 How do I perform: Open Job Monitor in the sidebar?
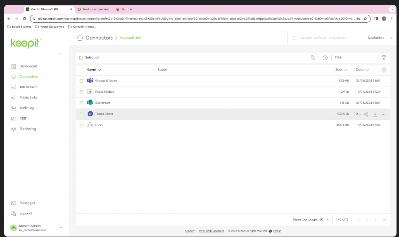28,87
